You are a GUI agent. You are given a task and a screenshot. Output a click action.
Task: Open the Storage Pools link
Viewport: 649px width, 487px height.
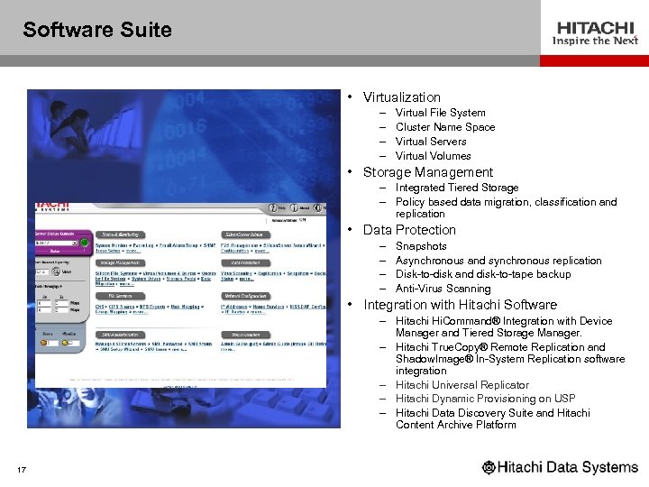click(181, 279)
